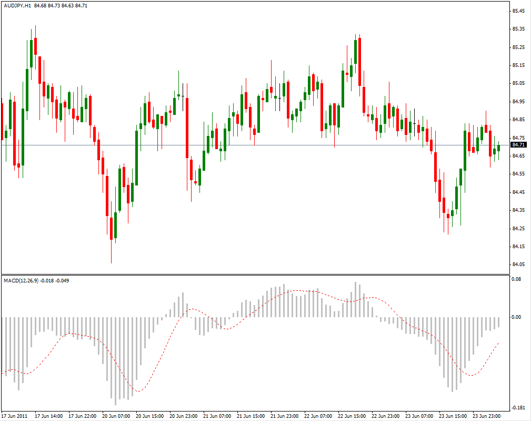This screenshot has height=421, width=531.
Task: Click the 23 Jun 23:00 time label
Action: [487, 416]
